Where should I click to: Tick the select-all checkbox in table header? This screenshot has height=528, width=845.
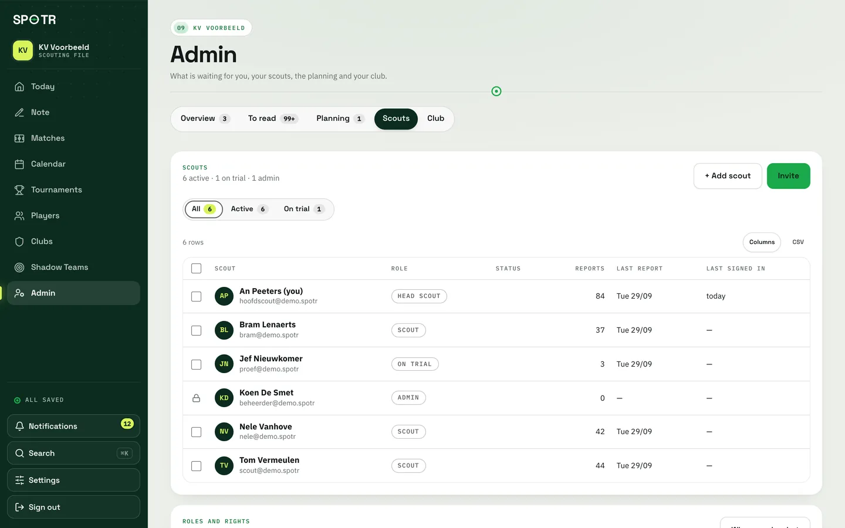[197, 269]
